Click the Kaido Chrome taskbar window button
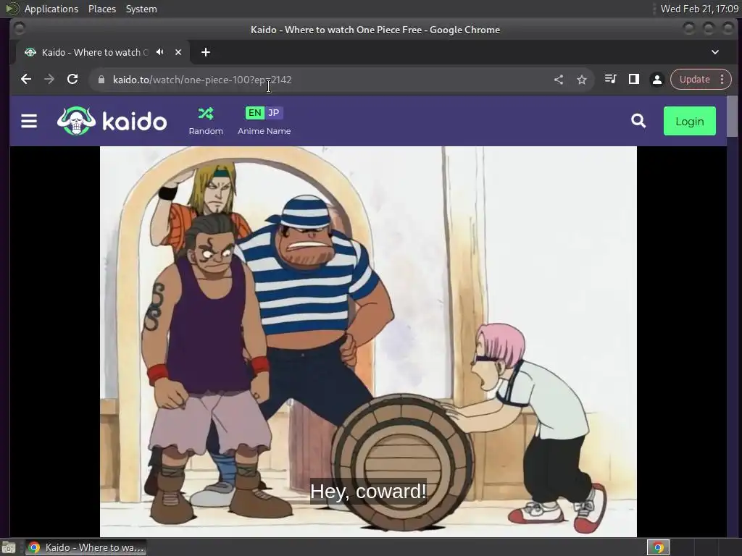 tap(86, 547)
